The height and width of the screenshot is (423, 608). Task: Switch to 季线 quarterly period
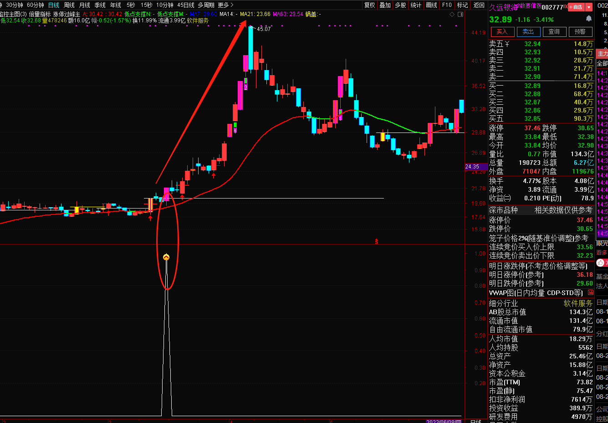(x=100, y=5)
